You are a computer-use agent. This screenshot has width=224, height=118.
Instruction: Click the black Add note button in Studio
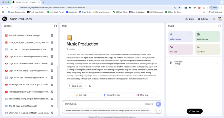coord(194,111)
